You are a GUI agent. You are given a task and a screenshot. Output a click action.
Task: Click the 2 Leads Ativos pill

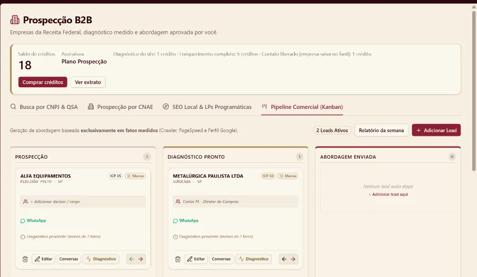[332, 131]
